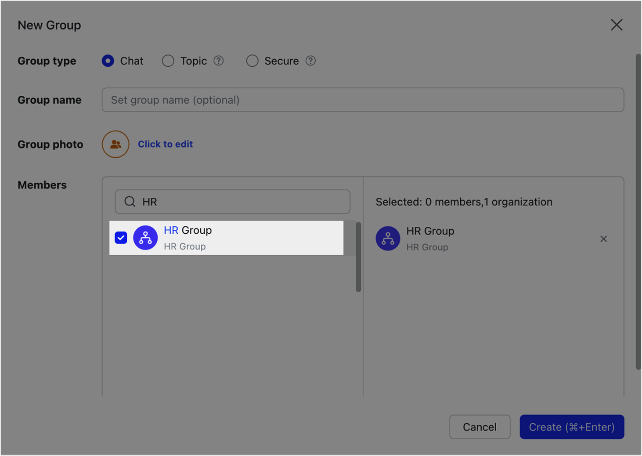Viewport: 642px width, 456px height.
Task: Close the New Group dialog
Action: pyautogui.click(x=617, y=25)
